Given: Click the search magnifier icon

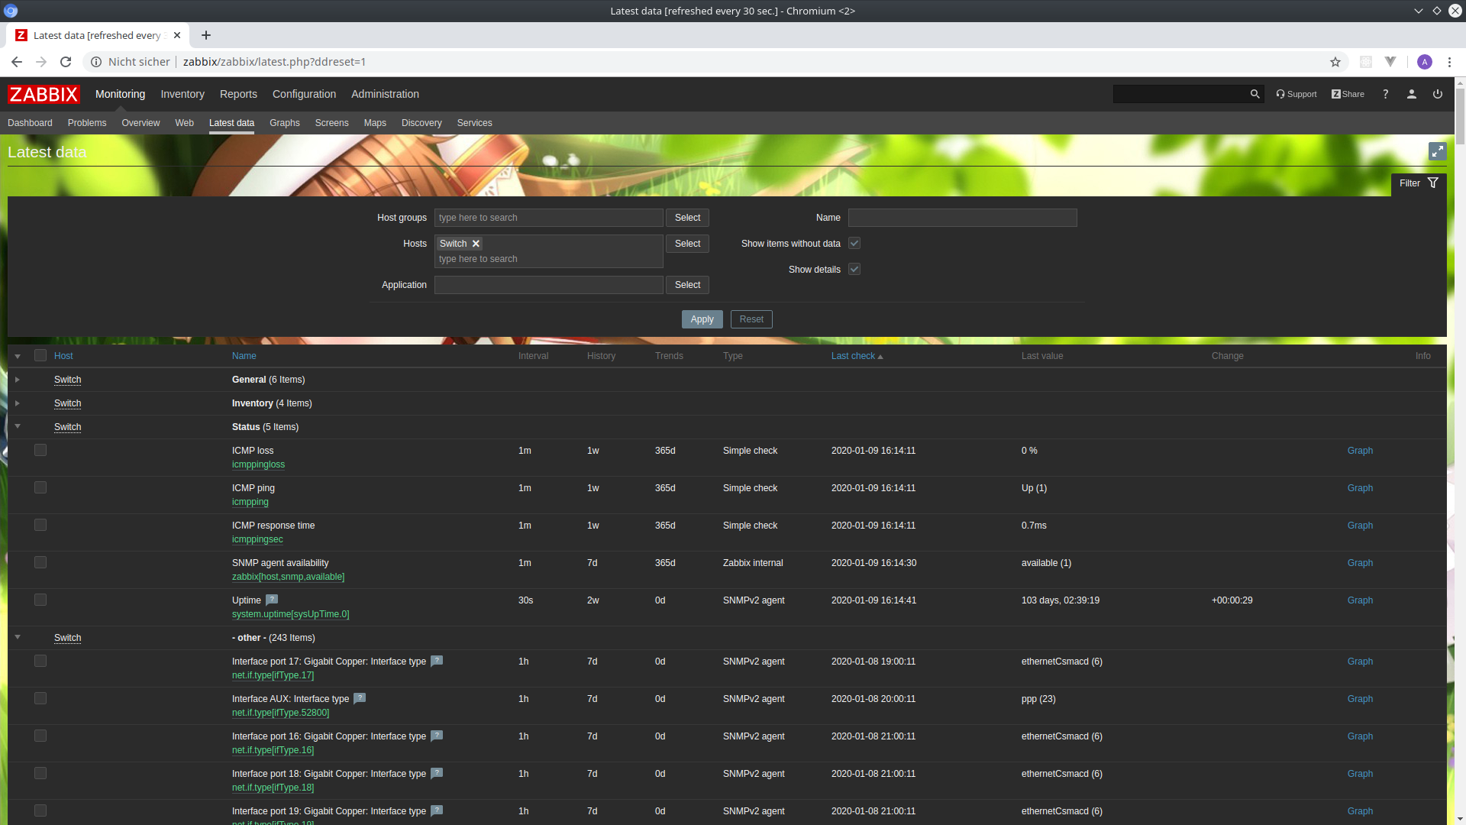Looking at the screenshot, I should point(1254,94).
